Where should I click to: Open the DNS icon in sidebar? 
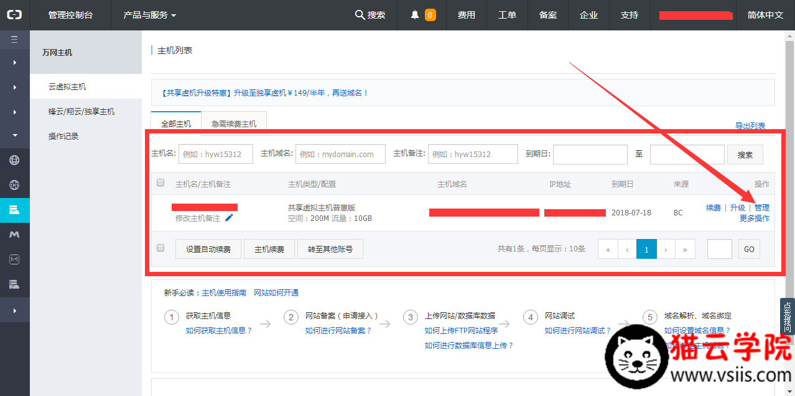(14, 185)
